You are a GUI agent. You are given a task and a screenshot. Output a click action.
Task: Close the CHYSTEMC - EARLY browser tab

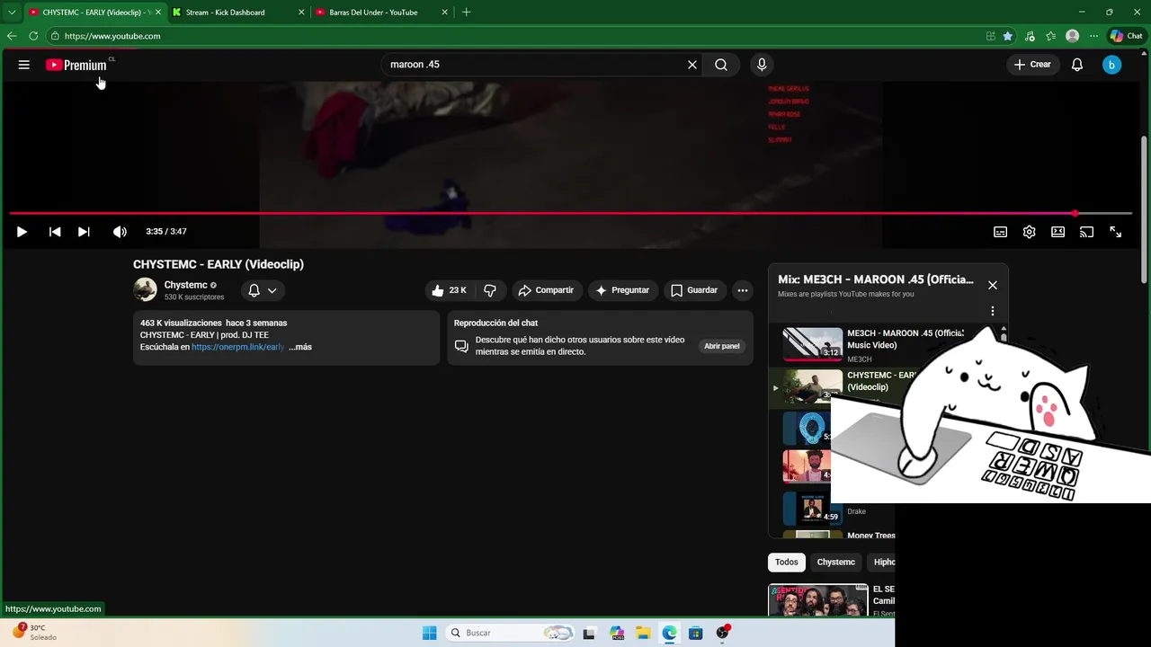[x=158, y=13]
